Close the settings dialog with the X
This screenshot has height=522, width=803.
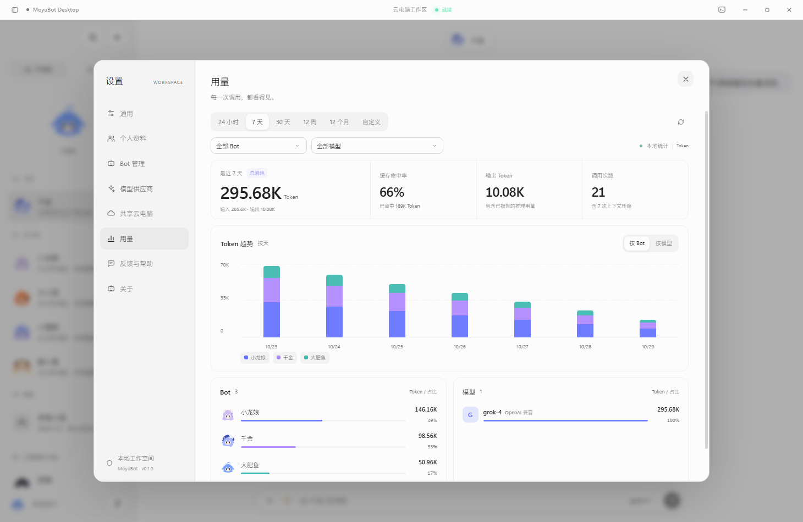[x=685, y=79]
